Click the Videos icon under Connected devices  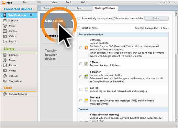click(x=5, y=36)
